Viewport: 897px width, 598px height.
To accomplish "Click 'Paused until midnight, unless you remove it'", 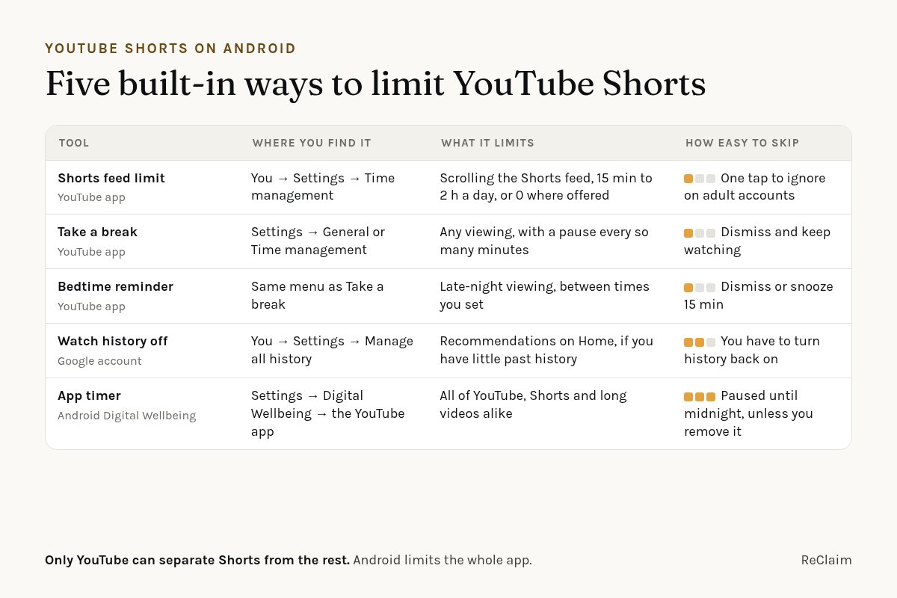I will pyautogui.click(x=748, y=413).
